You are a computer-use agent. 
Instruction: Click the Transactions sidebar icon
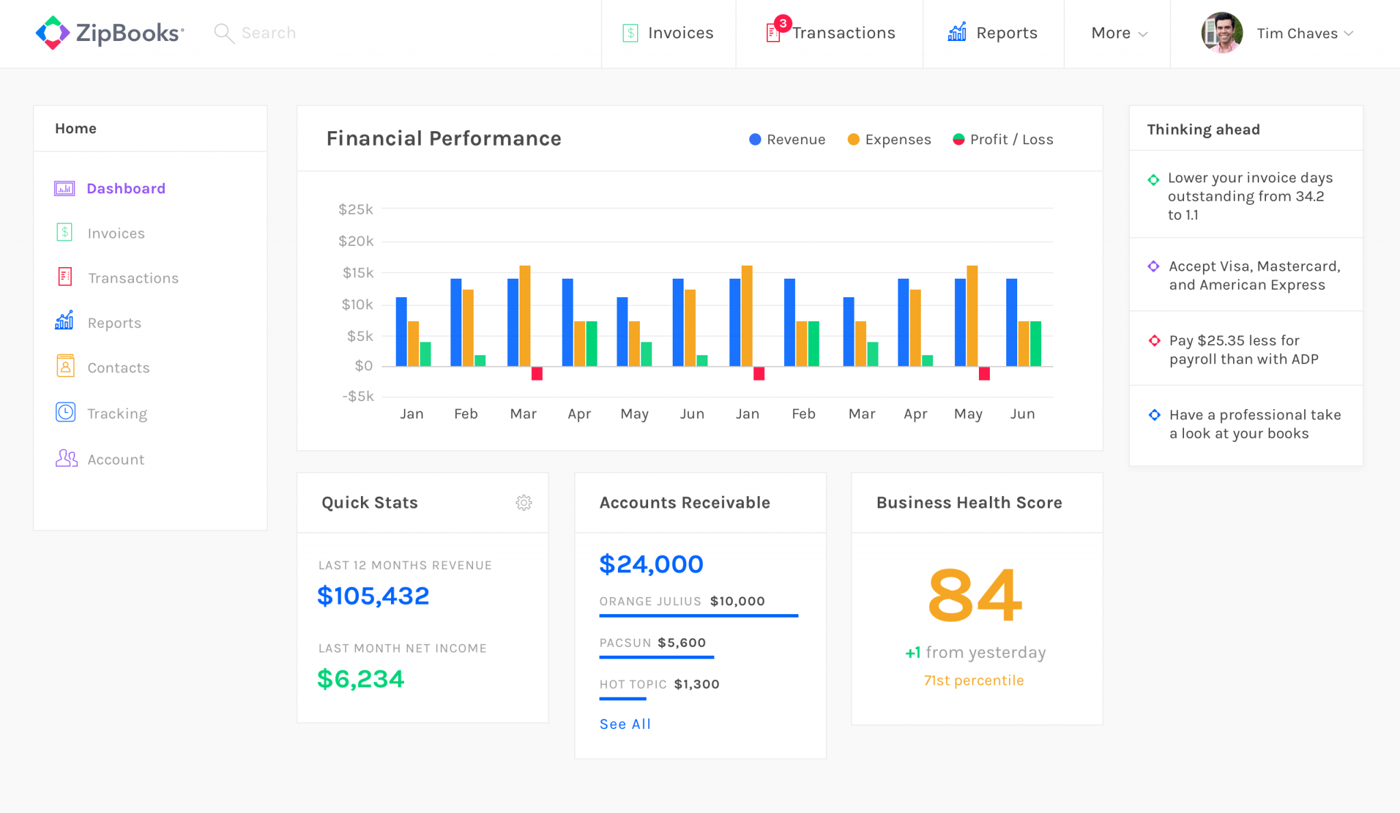tap(64, 277)
